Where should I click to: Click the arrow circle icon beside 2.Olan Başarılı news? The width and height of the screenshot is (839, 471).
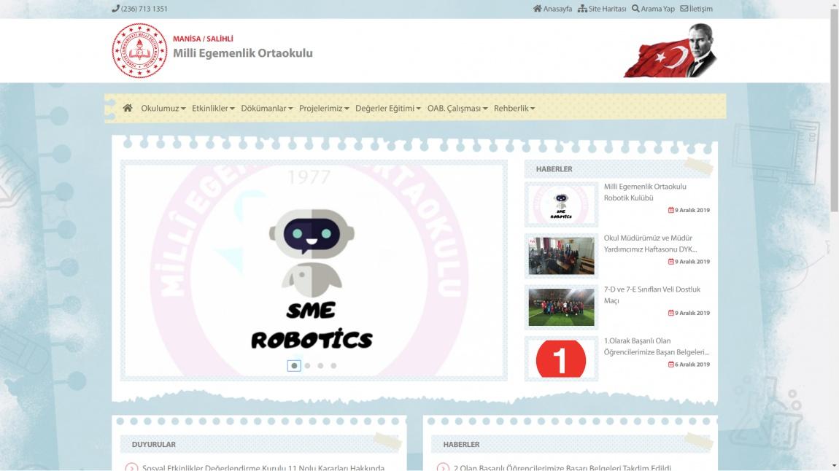point(443,468)
